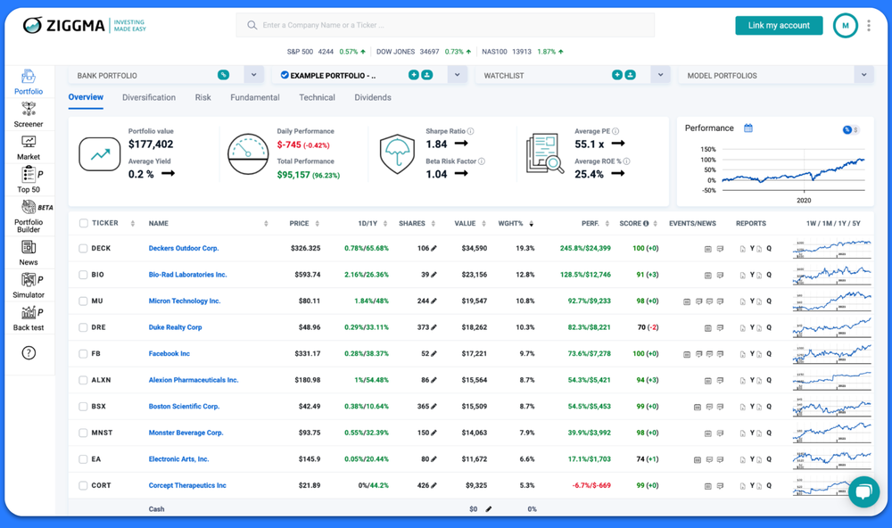Open the Simulator tool
The width and height of the screenshot is (892, 528).
pos(29,285)
